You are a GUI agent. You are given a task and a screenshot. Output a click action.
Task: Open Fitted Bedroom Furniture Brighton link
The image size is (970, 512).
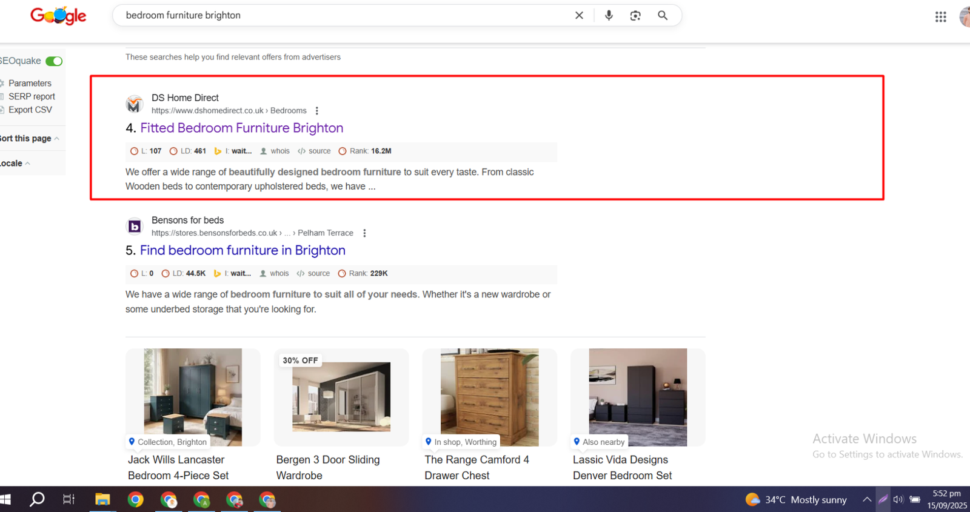241,128
